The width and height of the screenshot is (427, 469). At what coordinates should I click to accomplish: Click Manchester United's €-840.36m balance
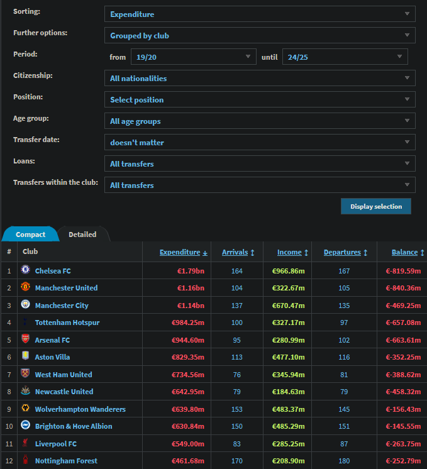tap(403, 288)
